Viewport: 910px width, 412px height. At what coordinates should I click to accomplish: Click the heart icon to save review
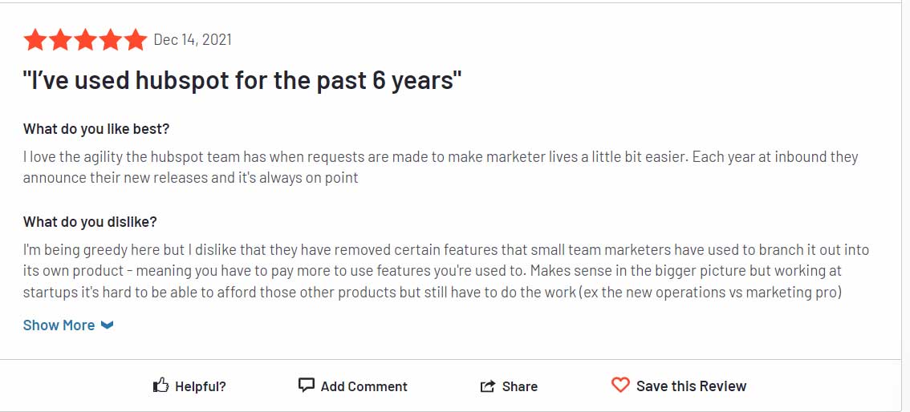coord(620,385)
